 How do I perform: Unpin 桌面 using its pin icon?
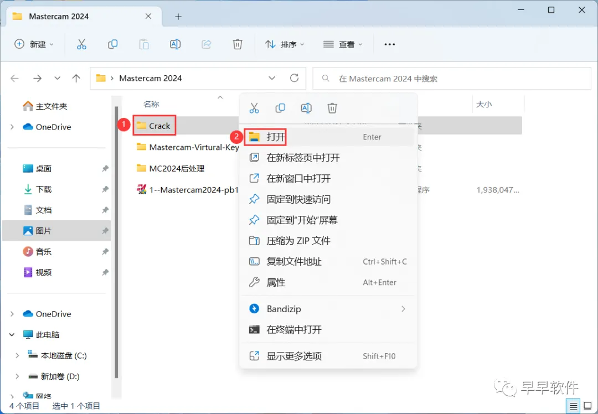[x=105, y=168]
